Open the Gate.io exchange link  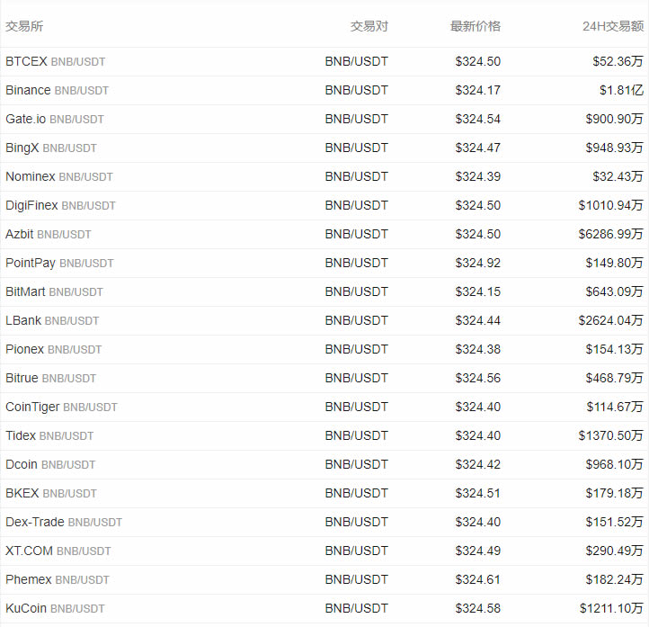tap(26, 119)
